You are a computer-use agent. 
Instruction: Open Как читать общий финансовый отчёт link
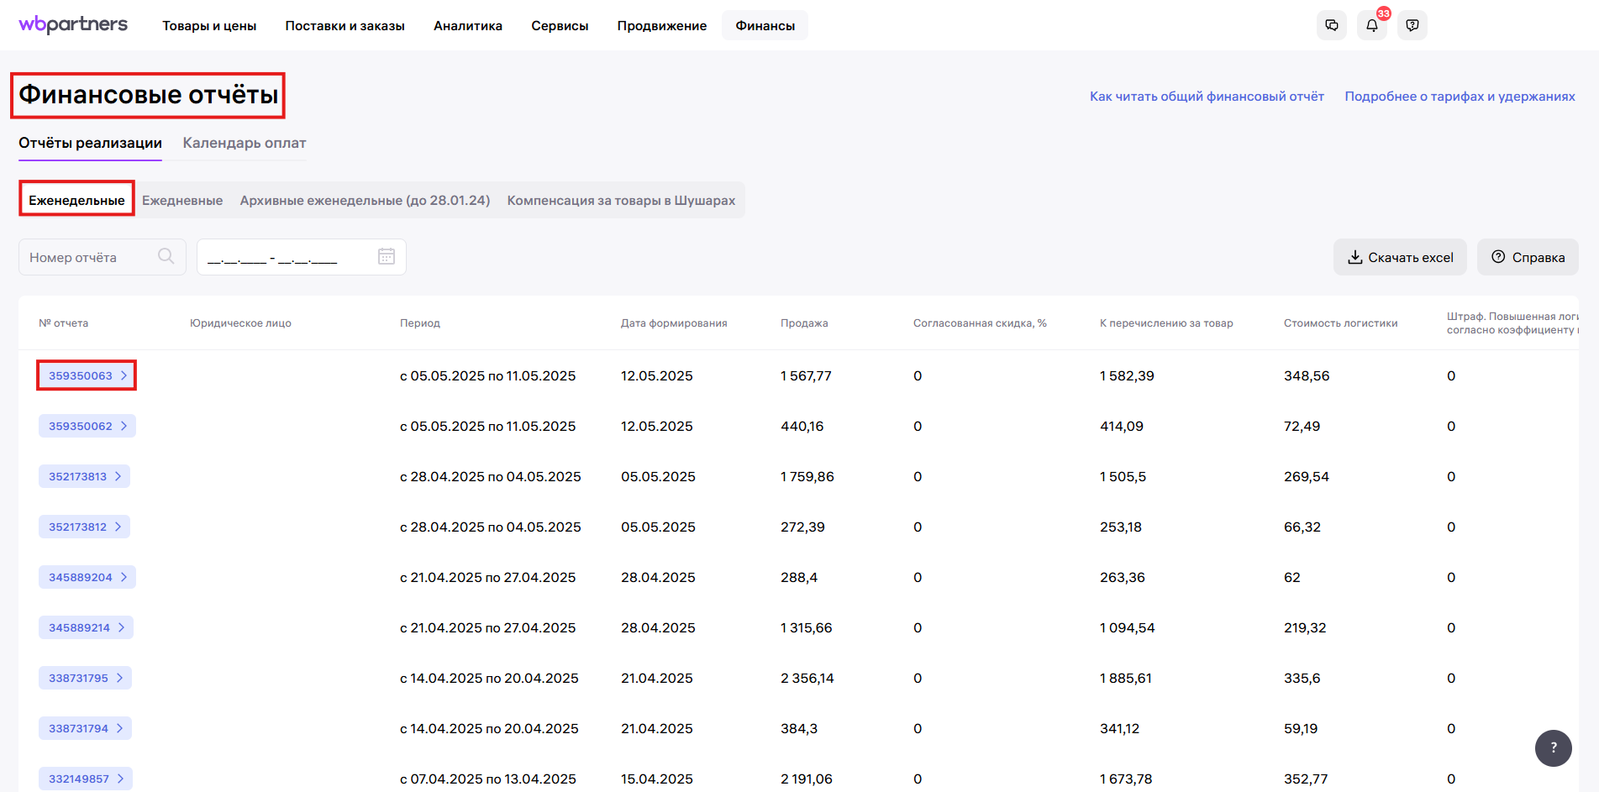point(1207,97)
